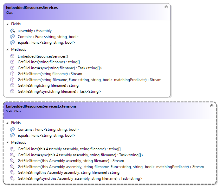Collapse Methods section in EmbeddedResourcesServices
The image size is (219, 187).
click(7, 49)
